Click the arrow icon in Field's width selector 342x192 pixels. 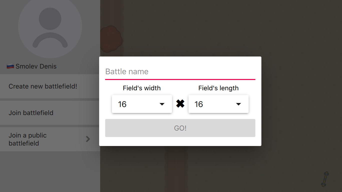tap(162, 104)
